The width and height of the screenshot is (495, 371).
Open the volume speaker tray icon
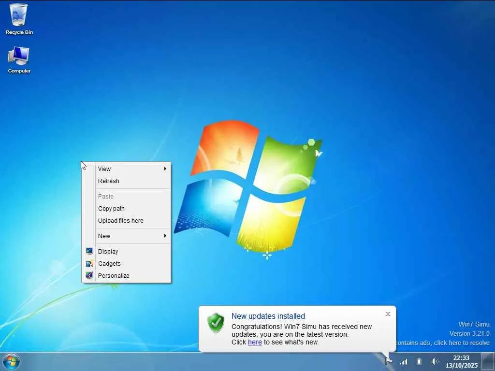tap(435, 361)
